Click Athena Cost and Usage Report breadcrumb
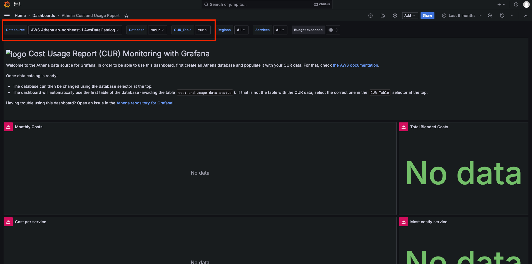The height and width of the screenshot is (264, 532). point(91,16)
